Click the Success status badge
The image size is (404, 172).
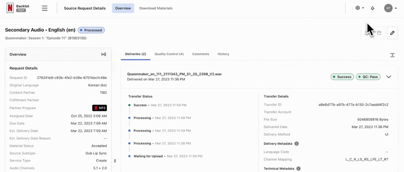342,77
